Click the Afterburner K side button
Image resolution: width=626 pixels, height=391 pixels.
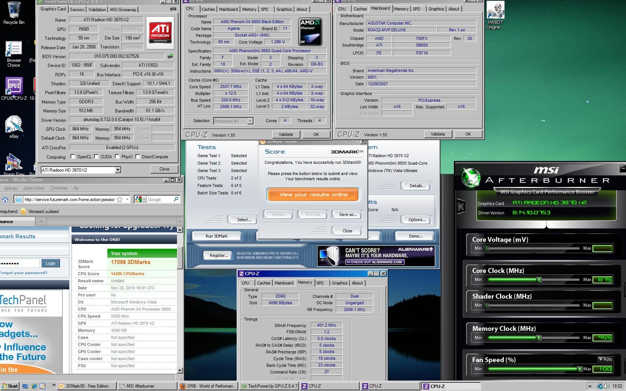click(x=461, y=206)
